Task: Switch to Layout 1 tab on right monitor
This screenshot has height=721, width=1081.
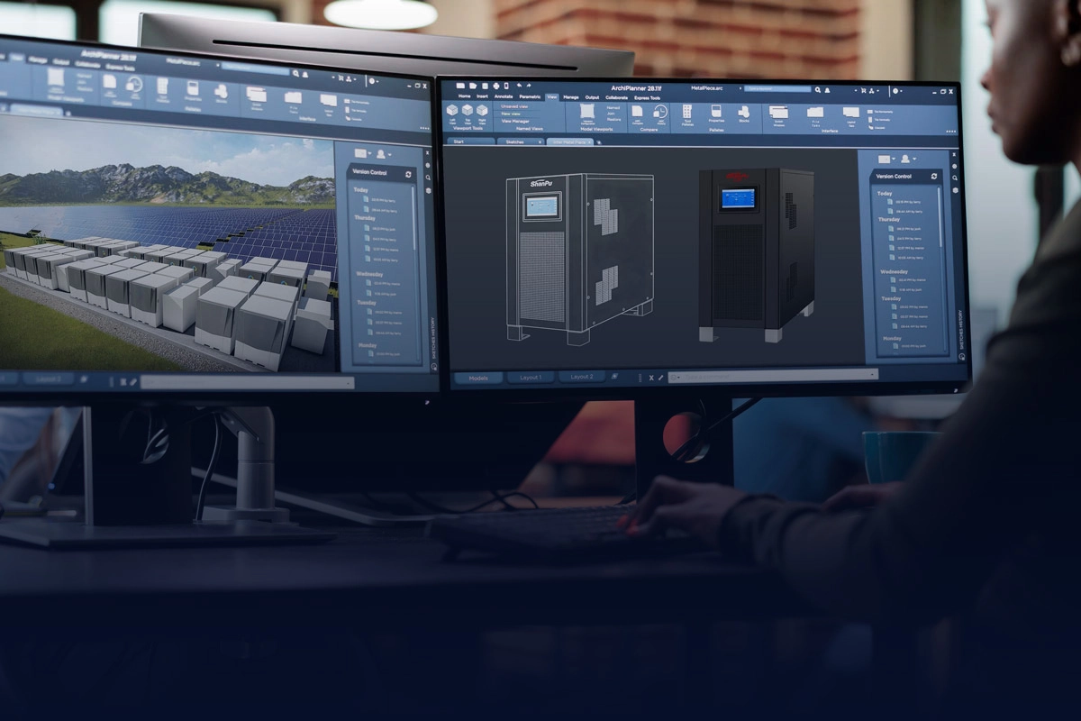Action: 531,377
